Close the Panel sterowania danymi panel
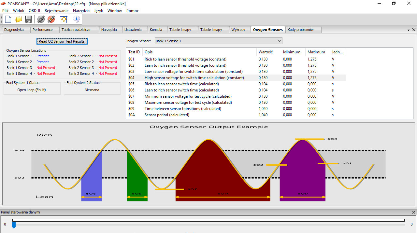Viewport: 417px width, 233px height. (413, 212)
